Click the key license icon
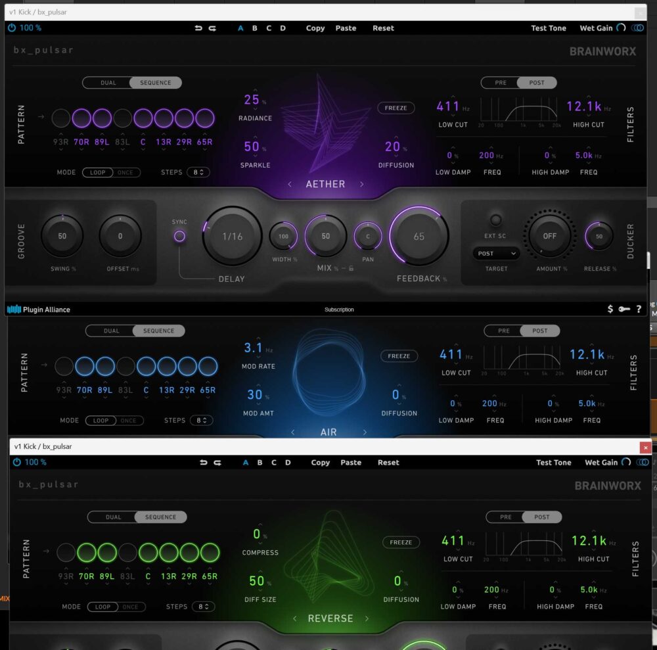 click(x=624, y=310)
